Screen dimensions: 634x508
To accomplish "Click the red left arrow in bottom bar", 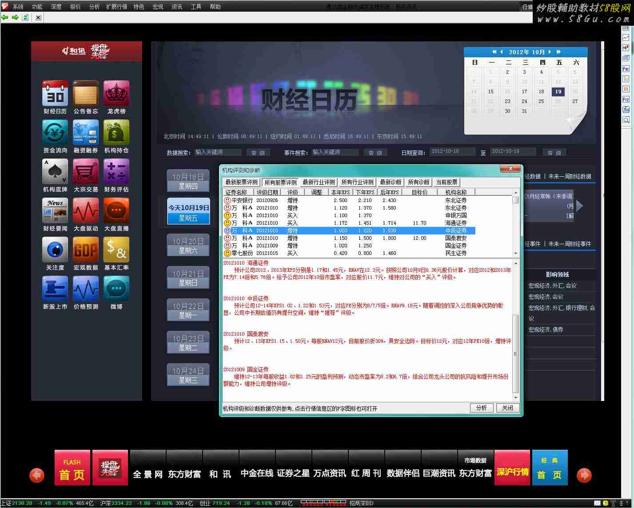I will click(37, 475).
